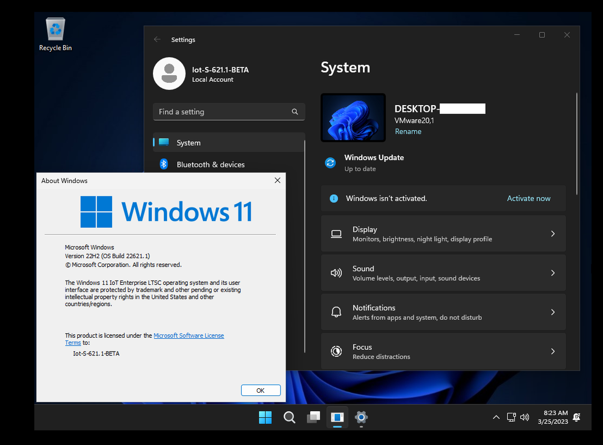Viewport: 603px width, 445px height.
Task: Click Activate now link
Action: pos(529,198)
